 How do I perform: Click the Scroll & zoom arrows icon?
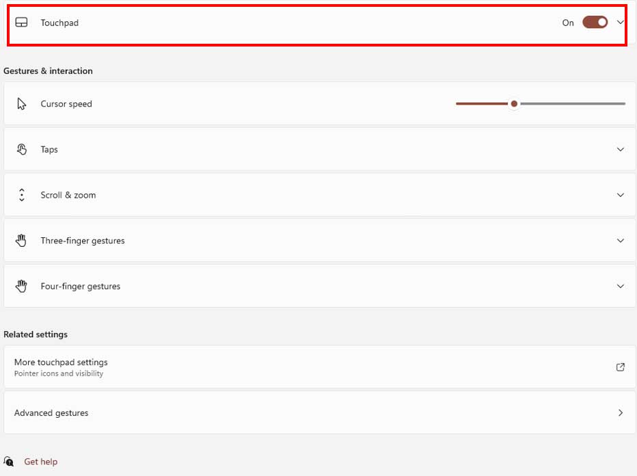click(22, 195)
